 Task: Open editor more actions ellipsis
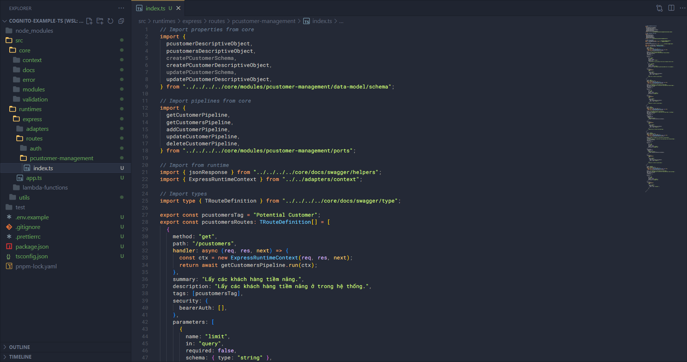[682, 8]
